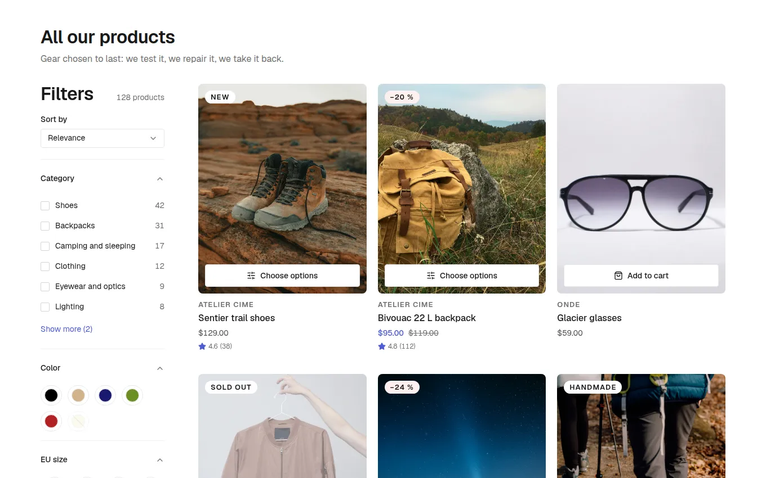Open the Bivouac 22 L backpack title
The height and width of the screenshot is (478, 766).
(x=427, y=318)
